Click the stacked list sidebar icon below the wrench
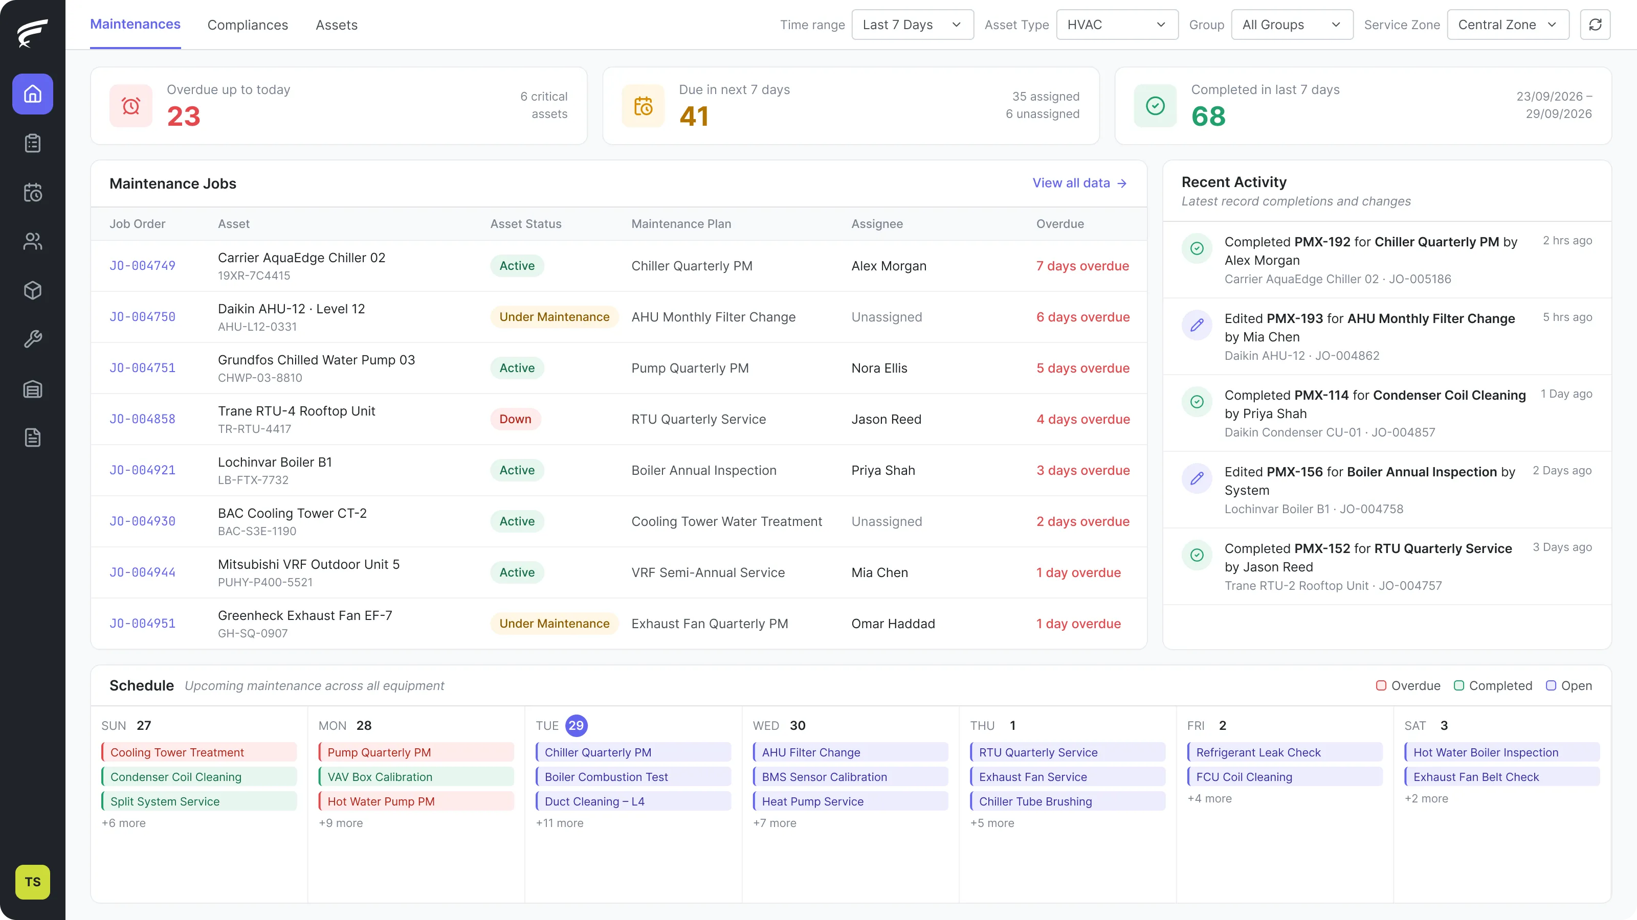The height and width of the screenshot is (920, 1637). pyautogui.click(x=32, y=388)
